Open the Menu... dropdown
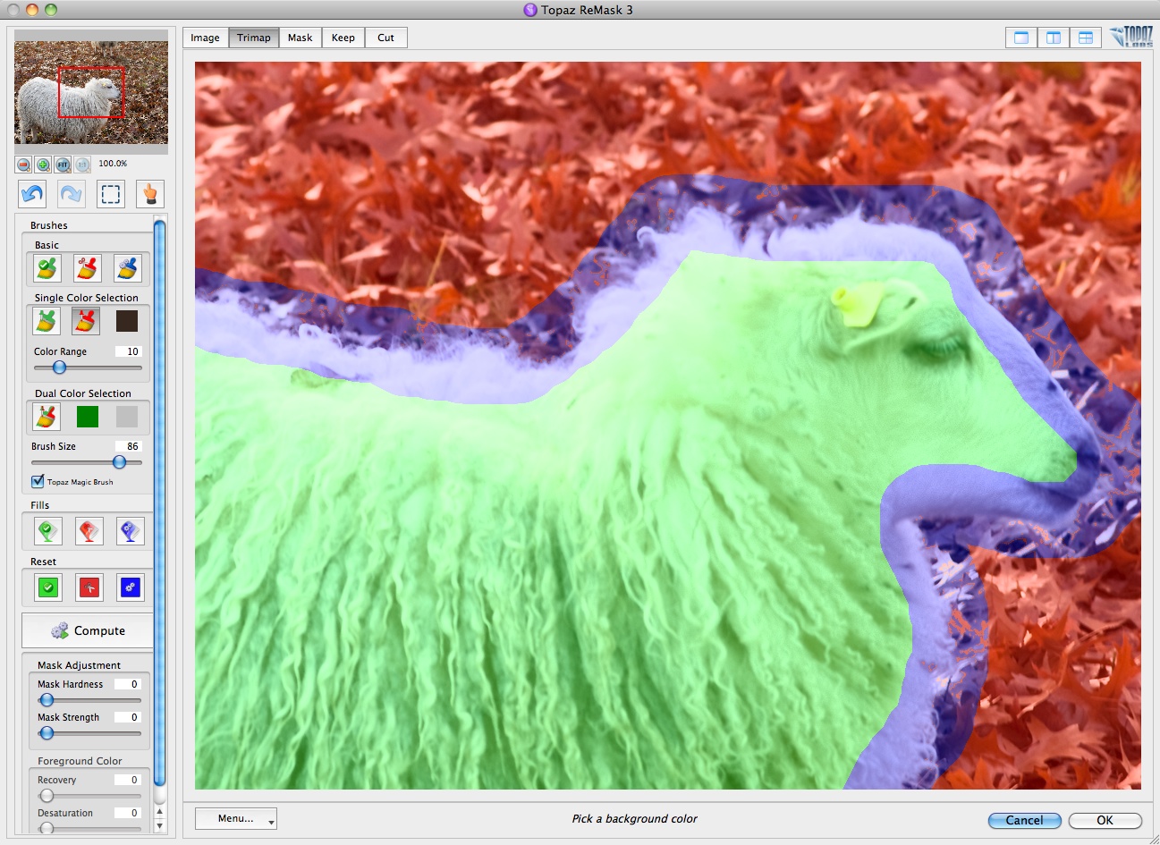1160x845 pixels. click(x=236, y=818)
